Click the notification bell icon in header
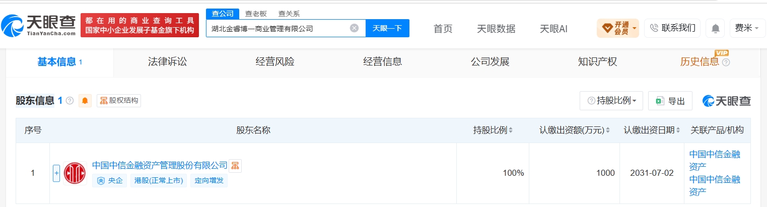 click(x=715, y=28)
